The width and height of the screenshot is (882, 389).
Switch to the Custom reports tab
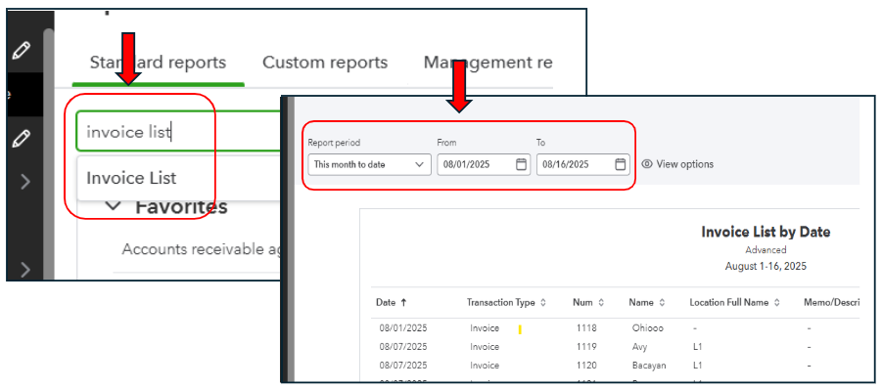325,63
